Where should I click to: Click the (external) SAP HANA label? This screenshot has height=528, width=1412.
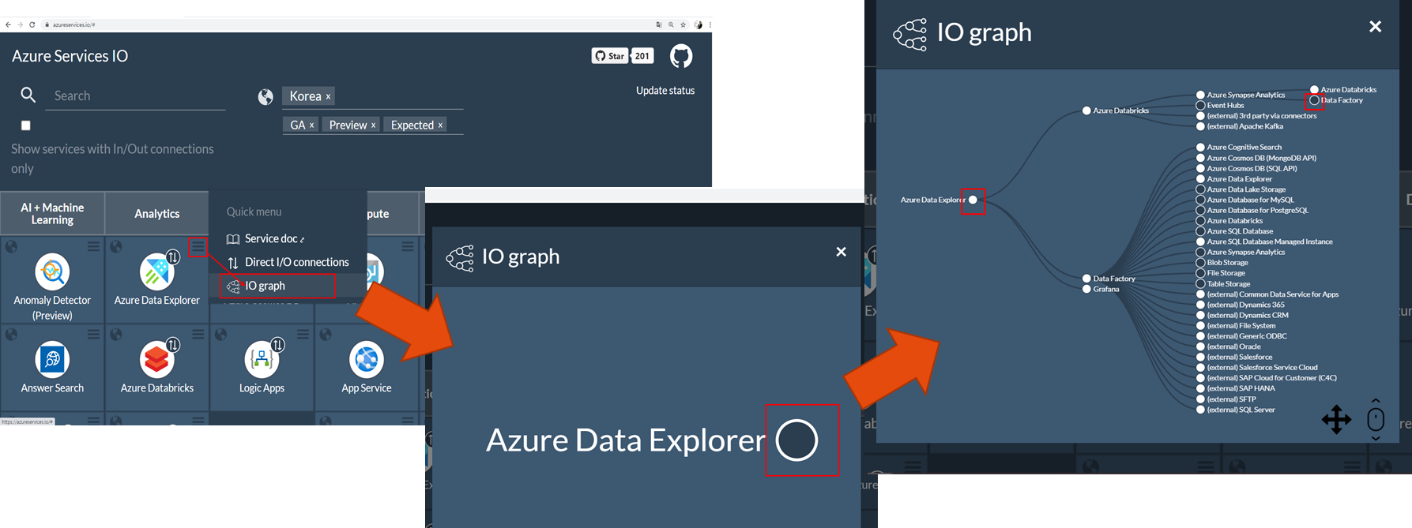pos(1241,388)
